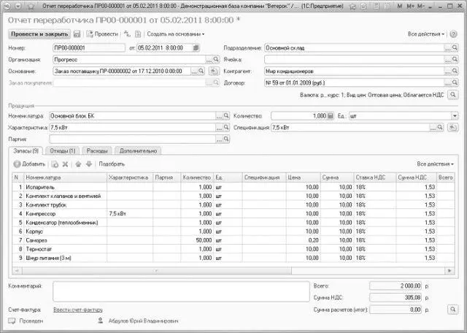Click magnifier icon in Партия field
Image resolution: width=467 pixels, height=333 pixels.
[x=226, y=139]
